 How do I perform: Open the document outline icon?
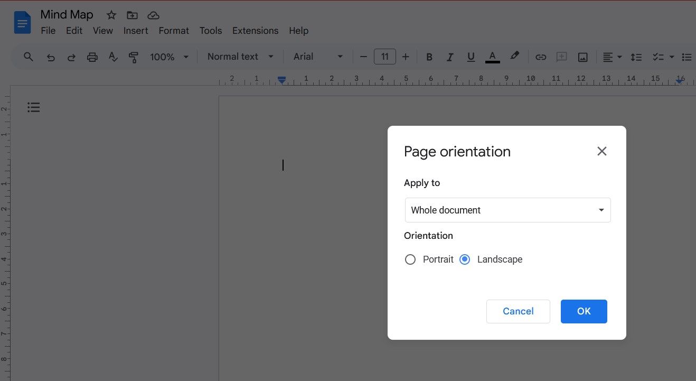(x=33, y=107)
